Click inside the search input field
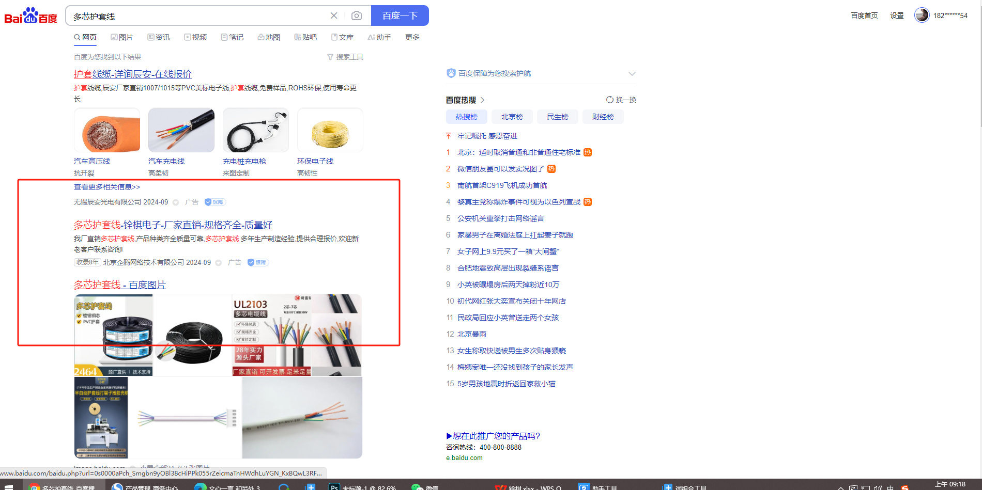982x490 pixels. (x=196, y=16)
